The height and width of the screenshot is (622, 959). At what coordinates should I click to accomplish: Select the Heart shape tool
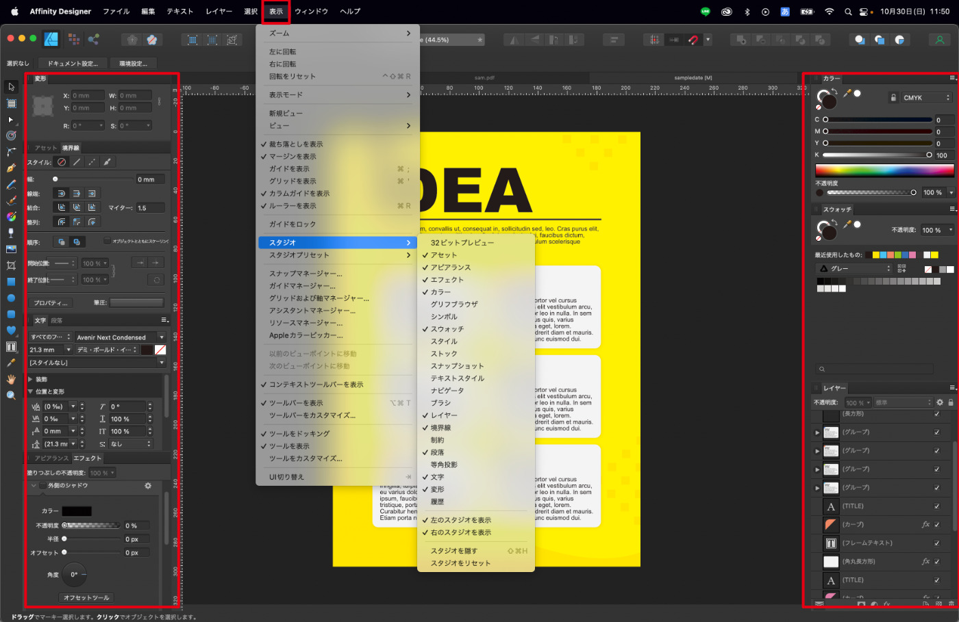click(11, 331)
